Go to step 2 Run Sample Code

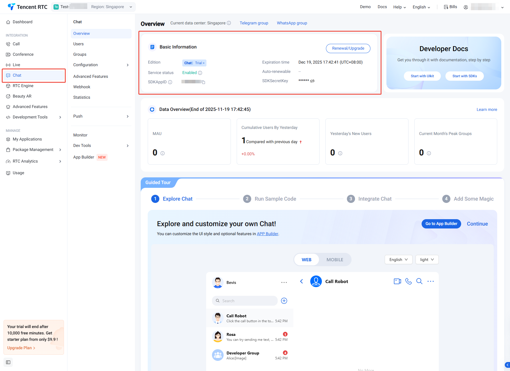tap(275, 199)
